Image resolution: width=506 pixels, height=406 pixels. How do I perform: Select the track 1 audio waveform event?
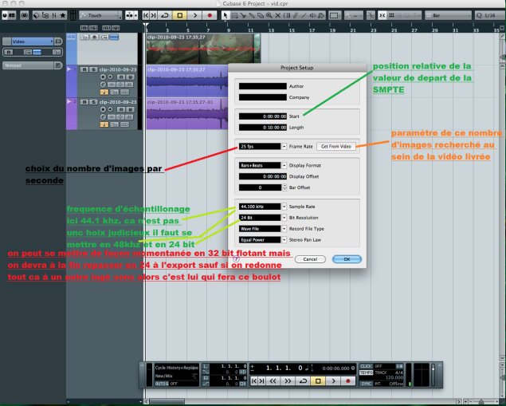pos(187,81)
